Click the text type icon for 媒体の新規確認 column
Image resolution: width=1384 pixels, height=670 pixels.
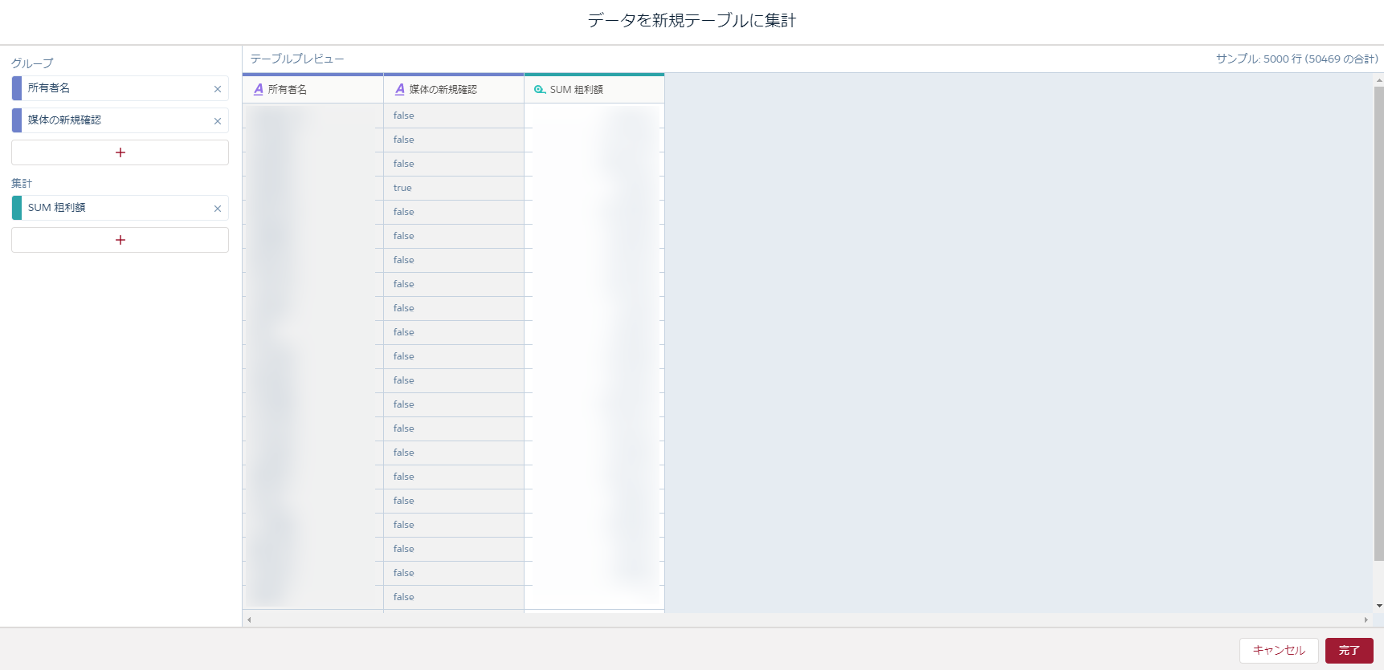tap(400, 90)
